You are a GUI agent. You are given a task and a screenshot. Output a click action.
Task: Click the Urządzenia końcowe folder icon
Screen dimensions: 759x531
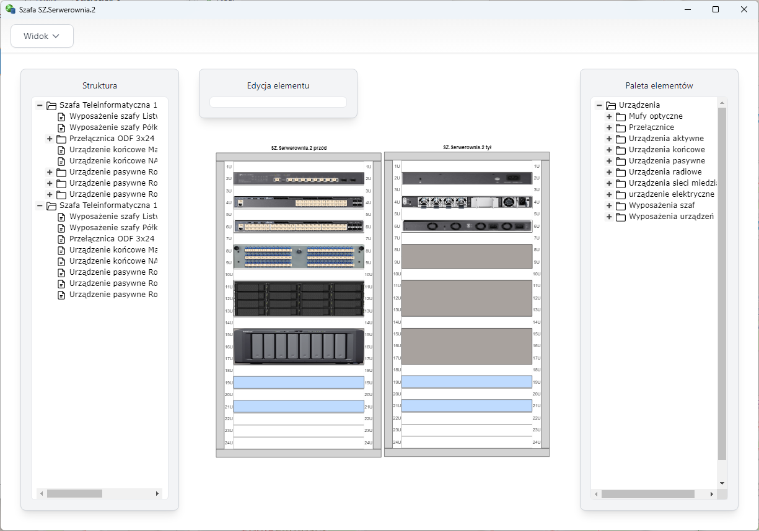click(x=621, y=150)
